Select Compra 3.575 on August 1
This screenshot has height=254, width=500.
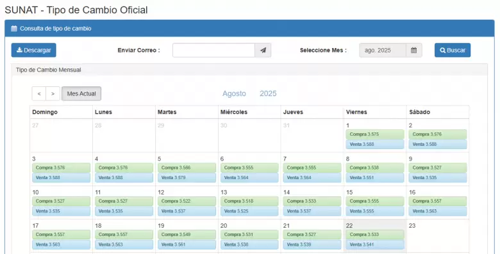pyautogui.click(x=375, y=134)
